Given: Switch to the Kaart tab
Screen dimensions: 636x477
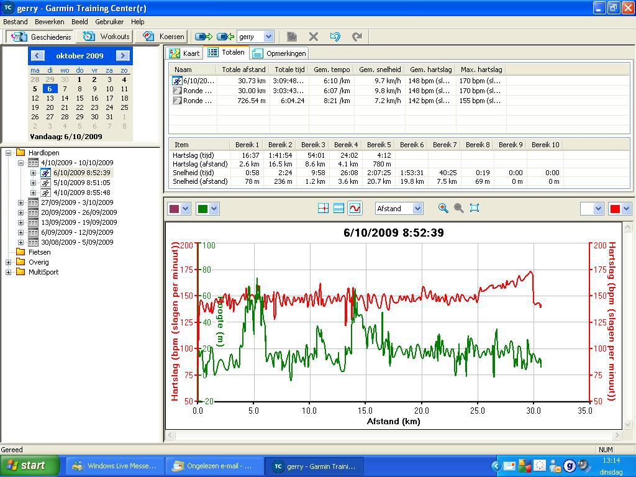Looking at the screenshot, I should tap(185, 53).
